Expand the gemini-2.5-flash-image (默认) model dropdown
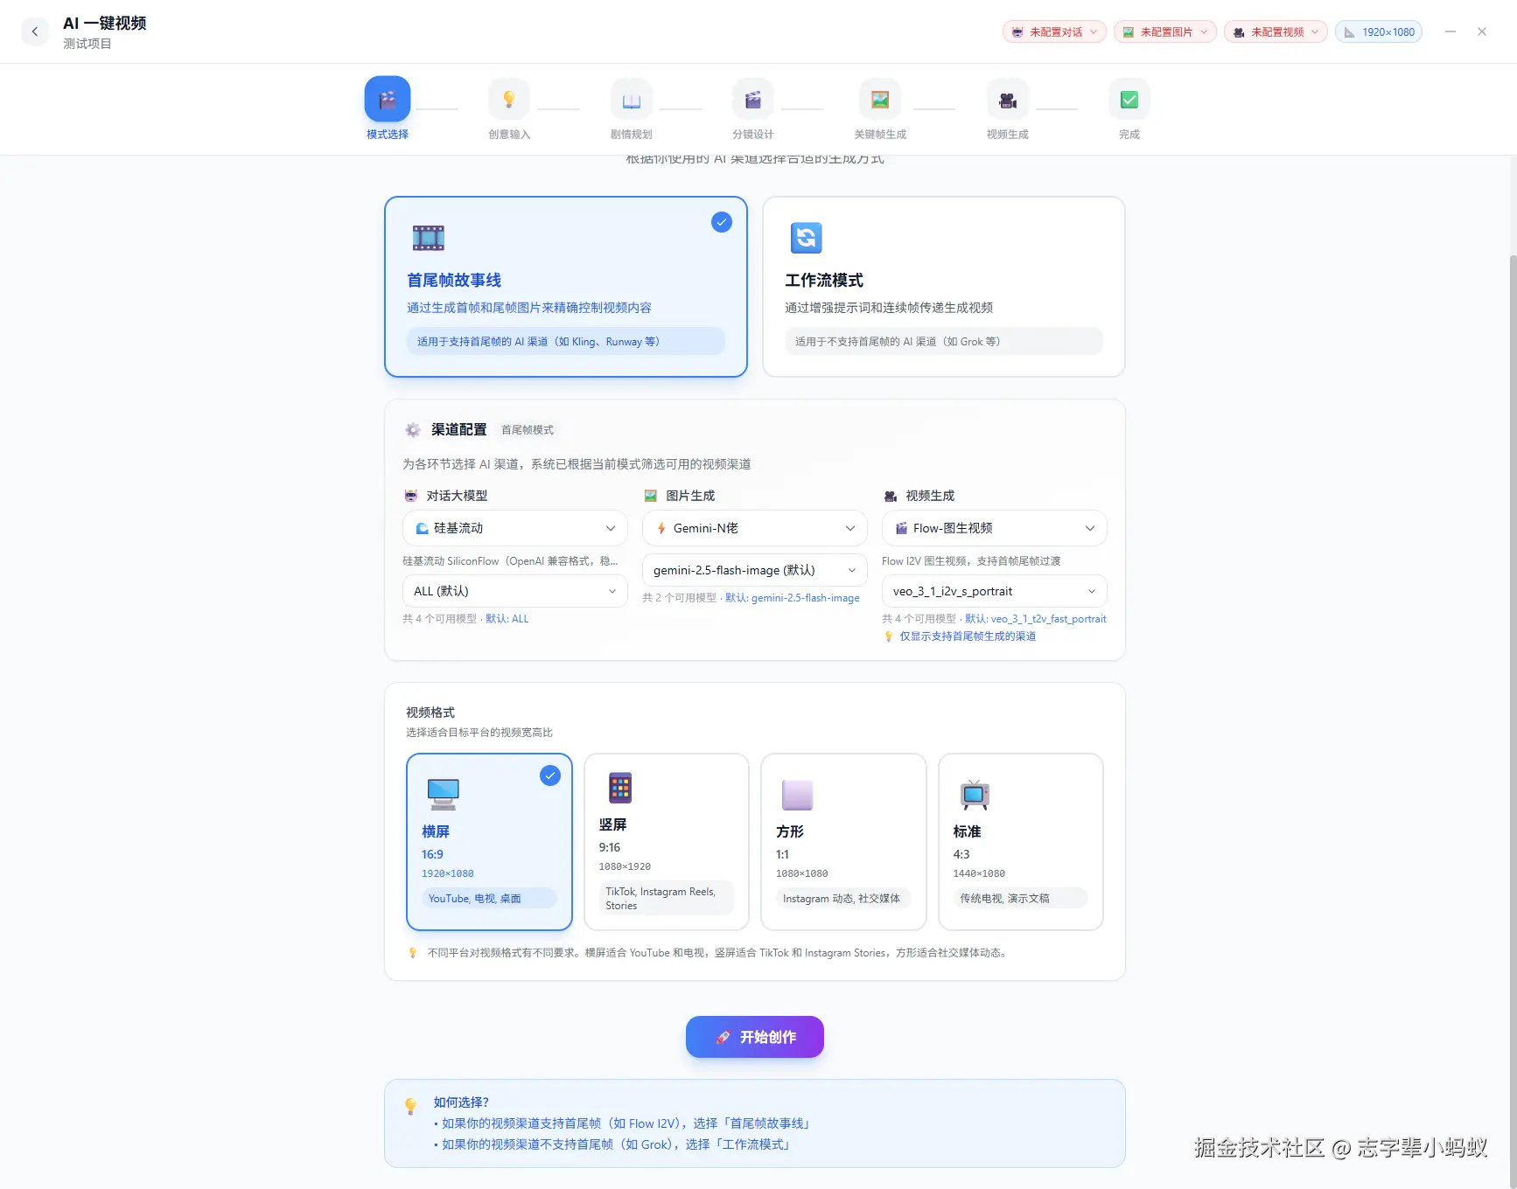1517x1189 pixels. [x=755, y=570]
